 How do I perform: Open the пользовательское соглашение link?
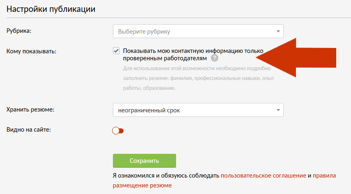pyautogui.click(x=263, y=175)
